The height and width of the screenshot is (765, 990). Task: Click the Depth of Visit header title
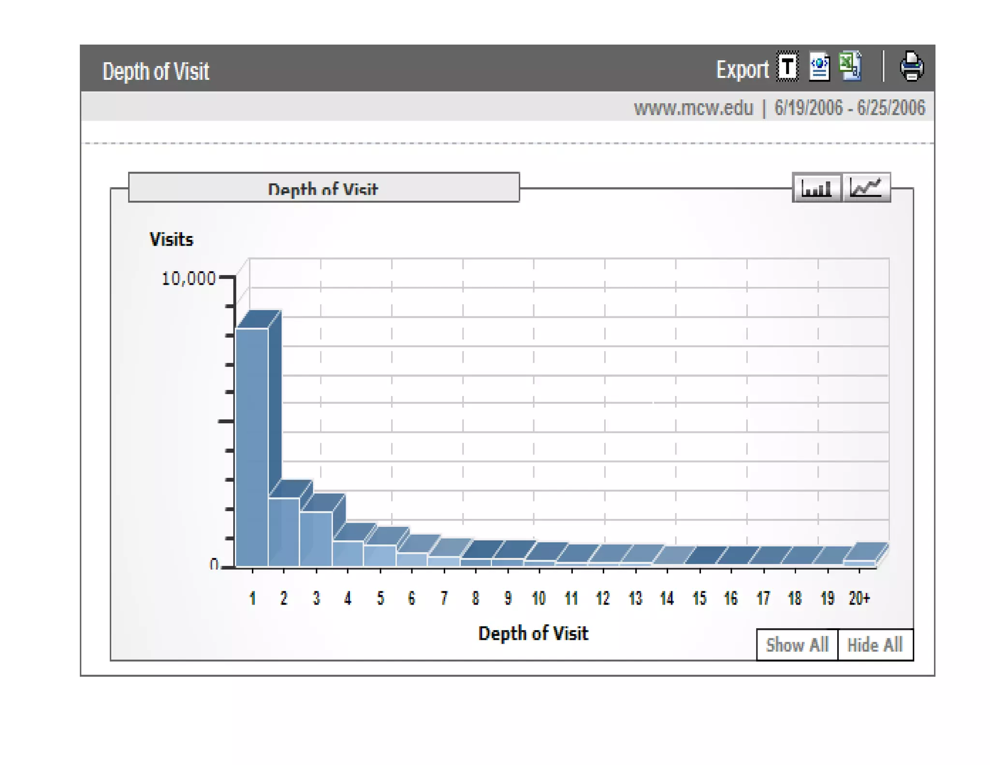click(156, 72)
